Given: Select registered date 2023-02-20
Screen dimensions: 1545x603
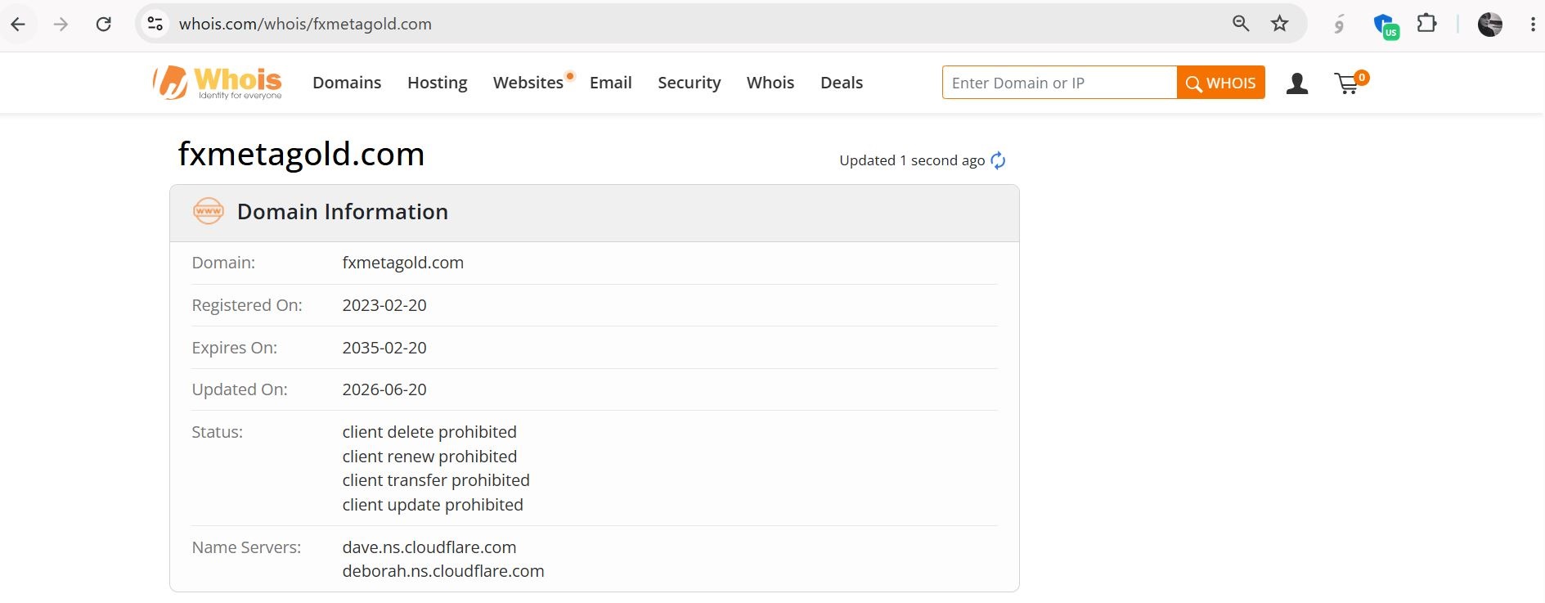Looking at the screenshot, I should coord(384,305).
